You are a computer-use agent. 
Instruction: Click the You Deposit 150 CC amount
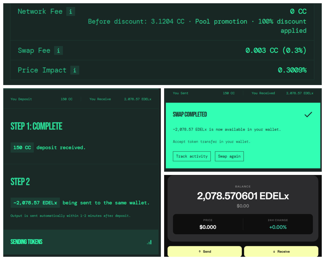[x=67, y=99]
